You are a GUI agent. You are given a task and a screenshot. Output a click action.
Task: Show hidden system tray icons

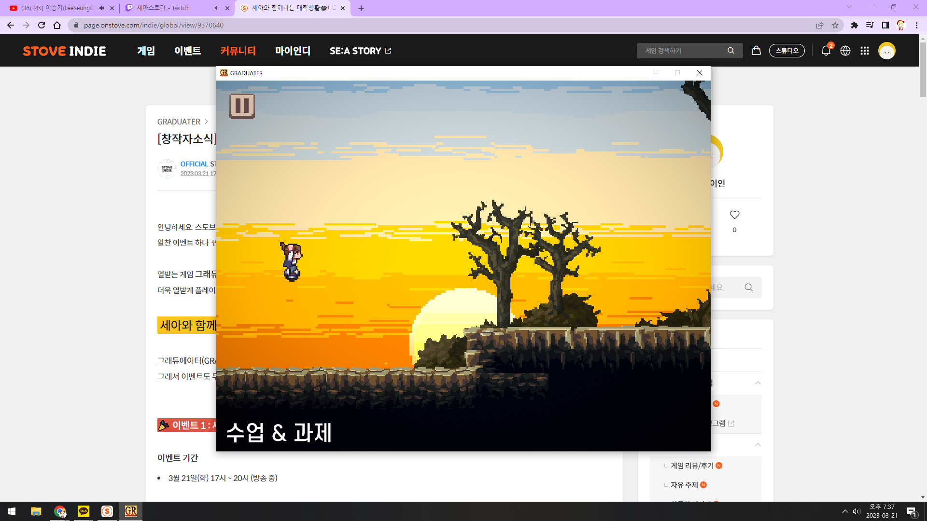[845, 511]
